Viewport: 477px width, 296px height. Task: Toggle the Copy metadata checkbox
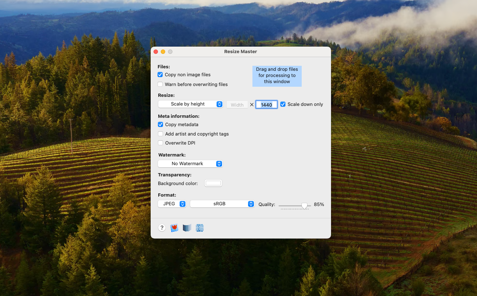tap(160, 124)
